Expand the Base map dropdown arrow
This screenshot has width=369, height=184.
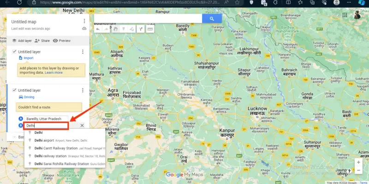coord(14,137)
